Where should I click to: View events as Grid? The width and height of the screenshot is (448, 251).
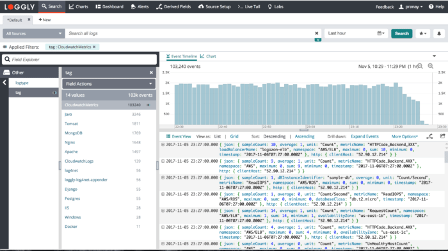coord(234,136)
